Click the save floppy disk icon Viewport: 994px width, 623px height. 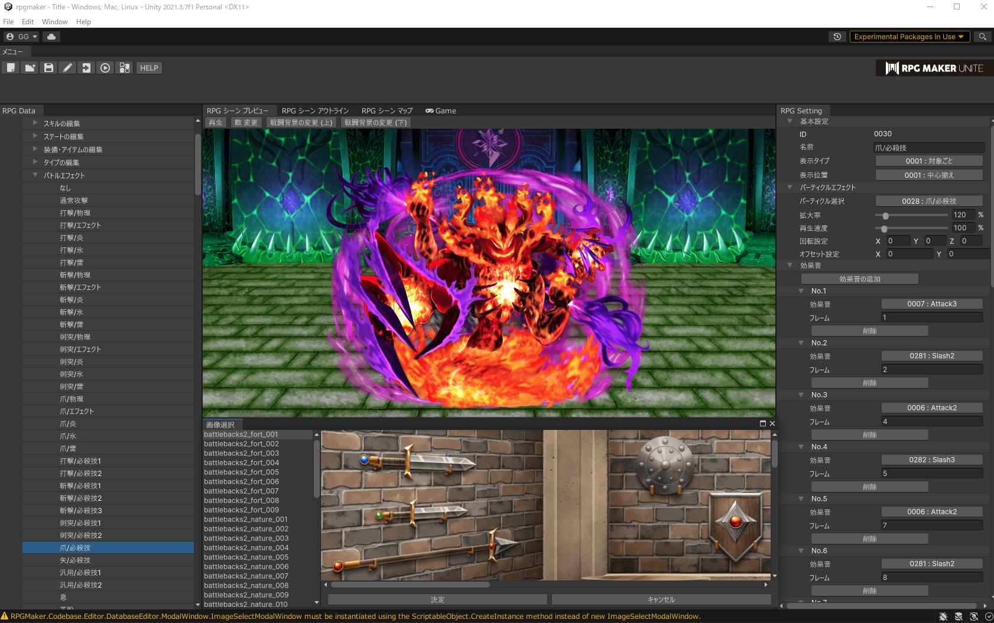[x=48, y=68]
